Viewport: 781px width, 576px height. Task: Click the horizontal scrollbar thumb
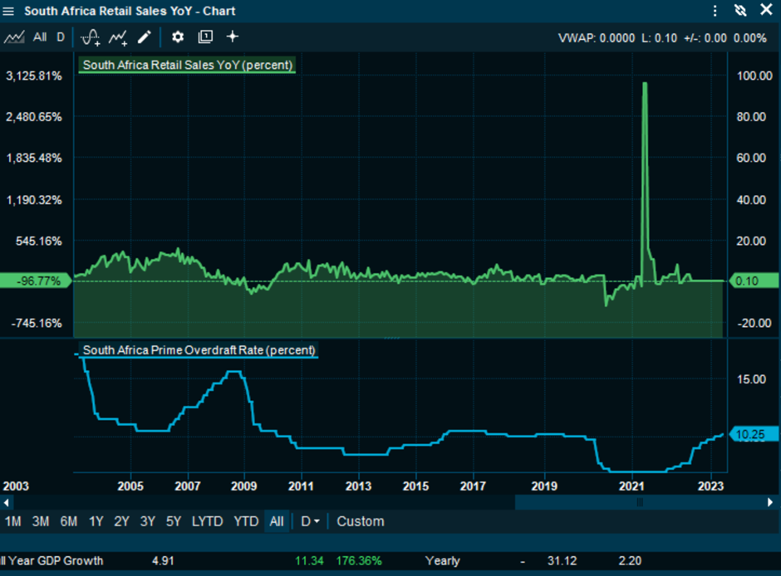point(640,502)
